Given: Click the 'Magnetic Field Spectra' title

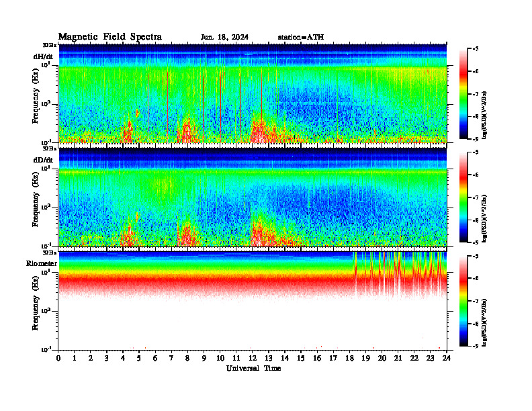Looking at the screenshot, I should pos(110,37).
